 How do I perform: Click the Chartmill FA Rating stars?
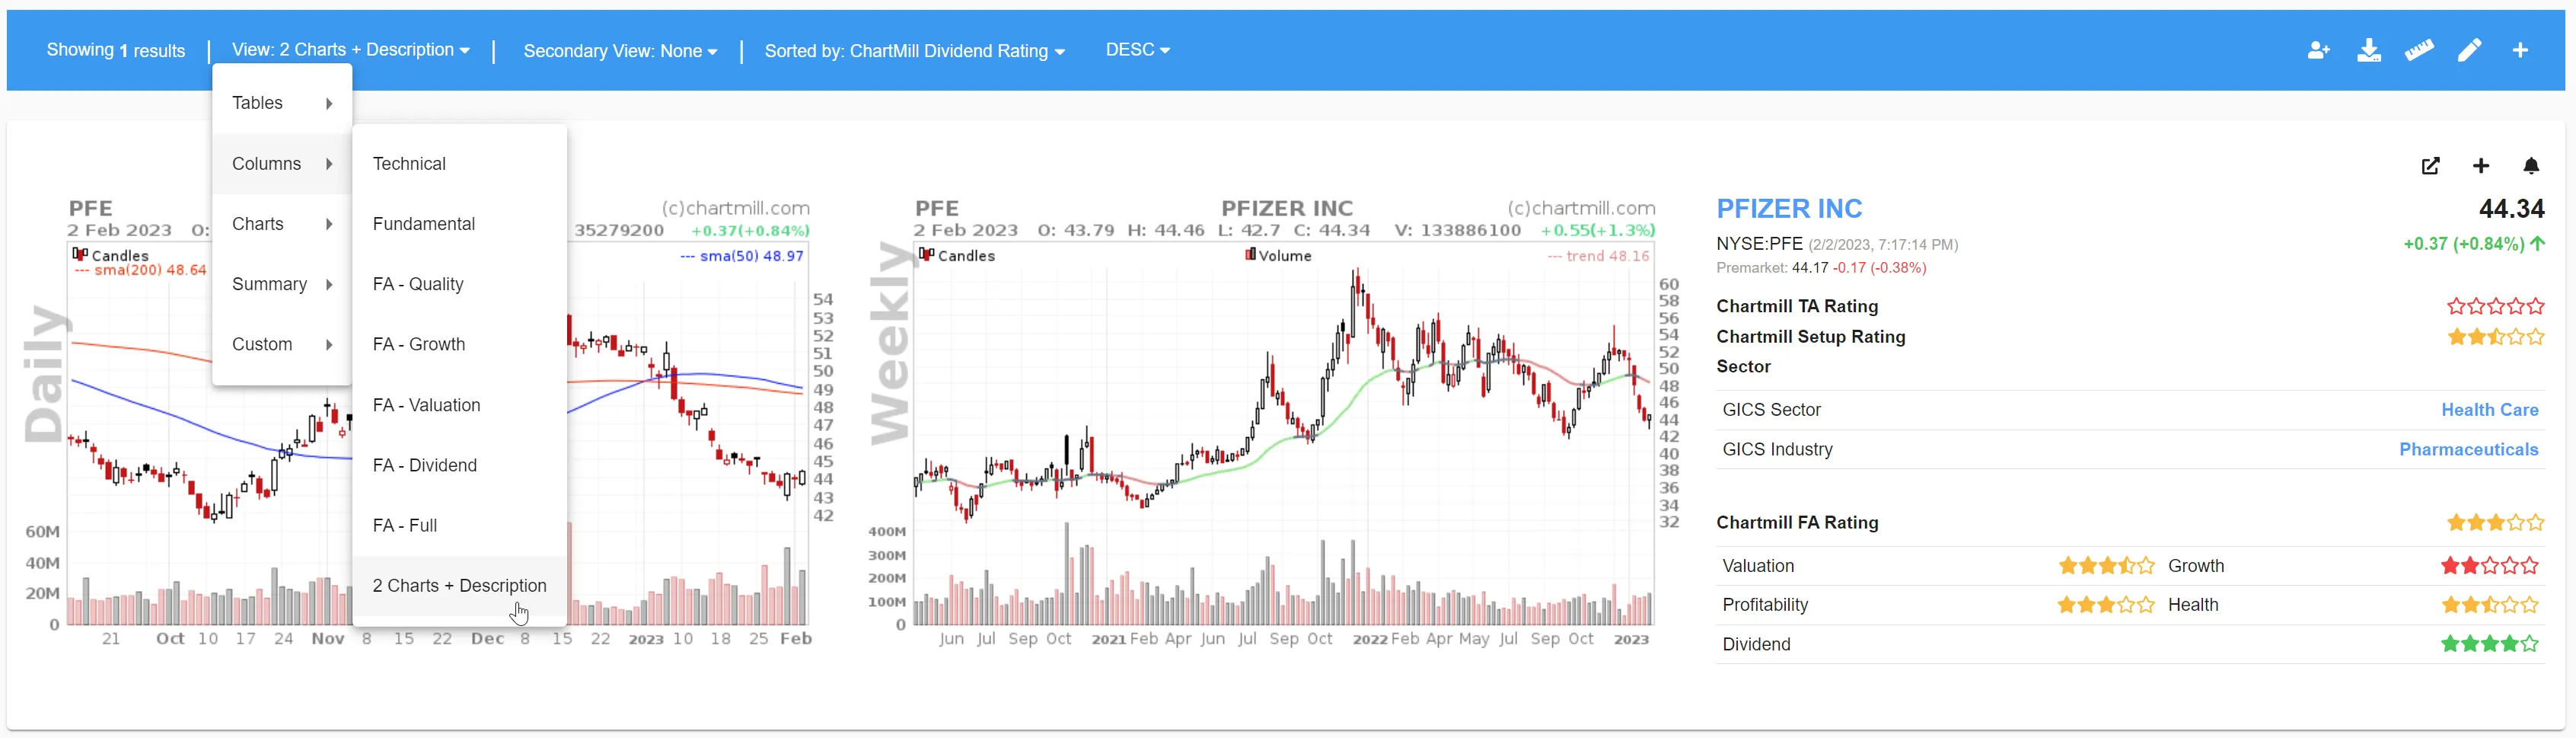tap(2495, 523)
